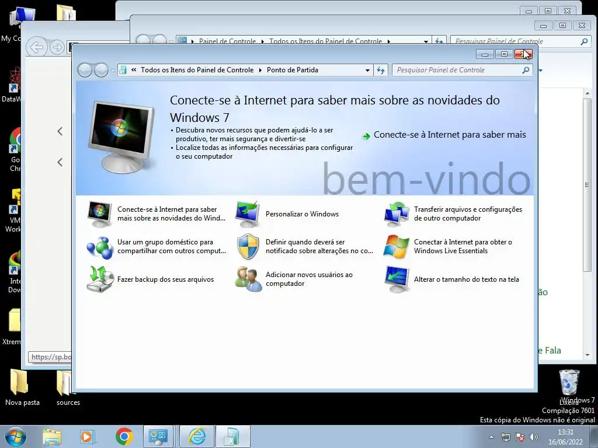The image size is (598, 448).
Task: Select the Nova pasta folder on desktop
Action: (19, 383)
